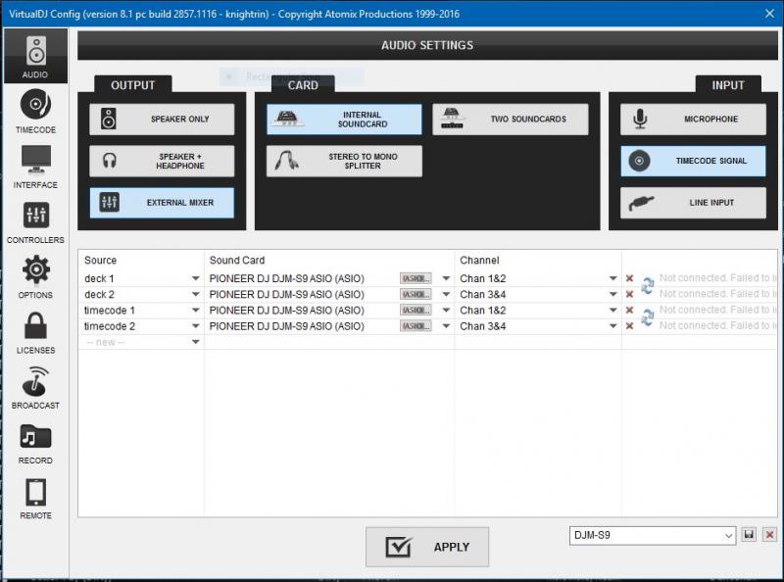
Task: Select the External Mixer output option
Action: point(162,203)
